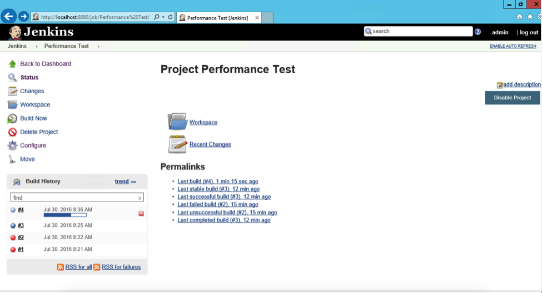Open the Build Now menu item
542x293 pixels.
33,118
